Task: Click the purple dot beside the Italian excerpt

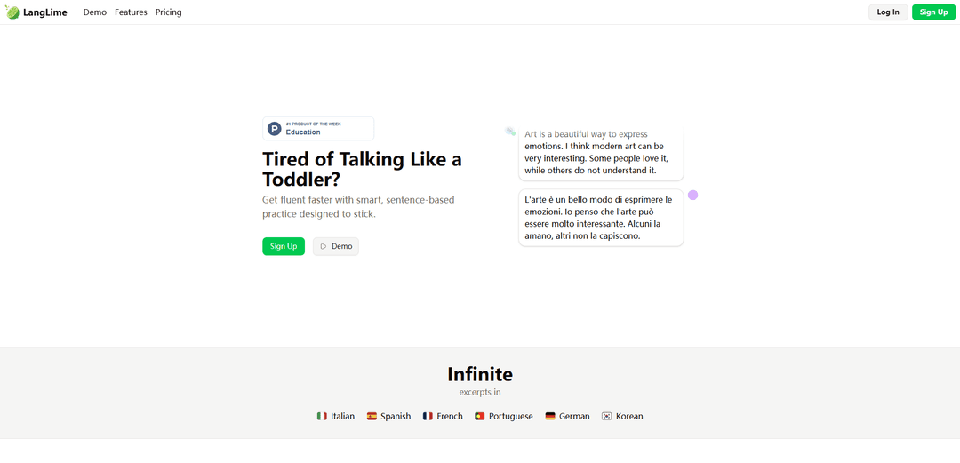Action: point(693,195)
